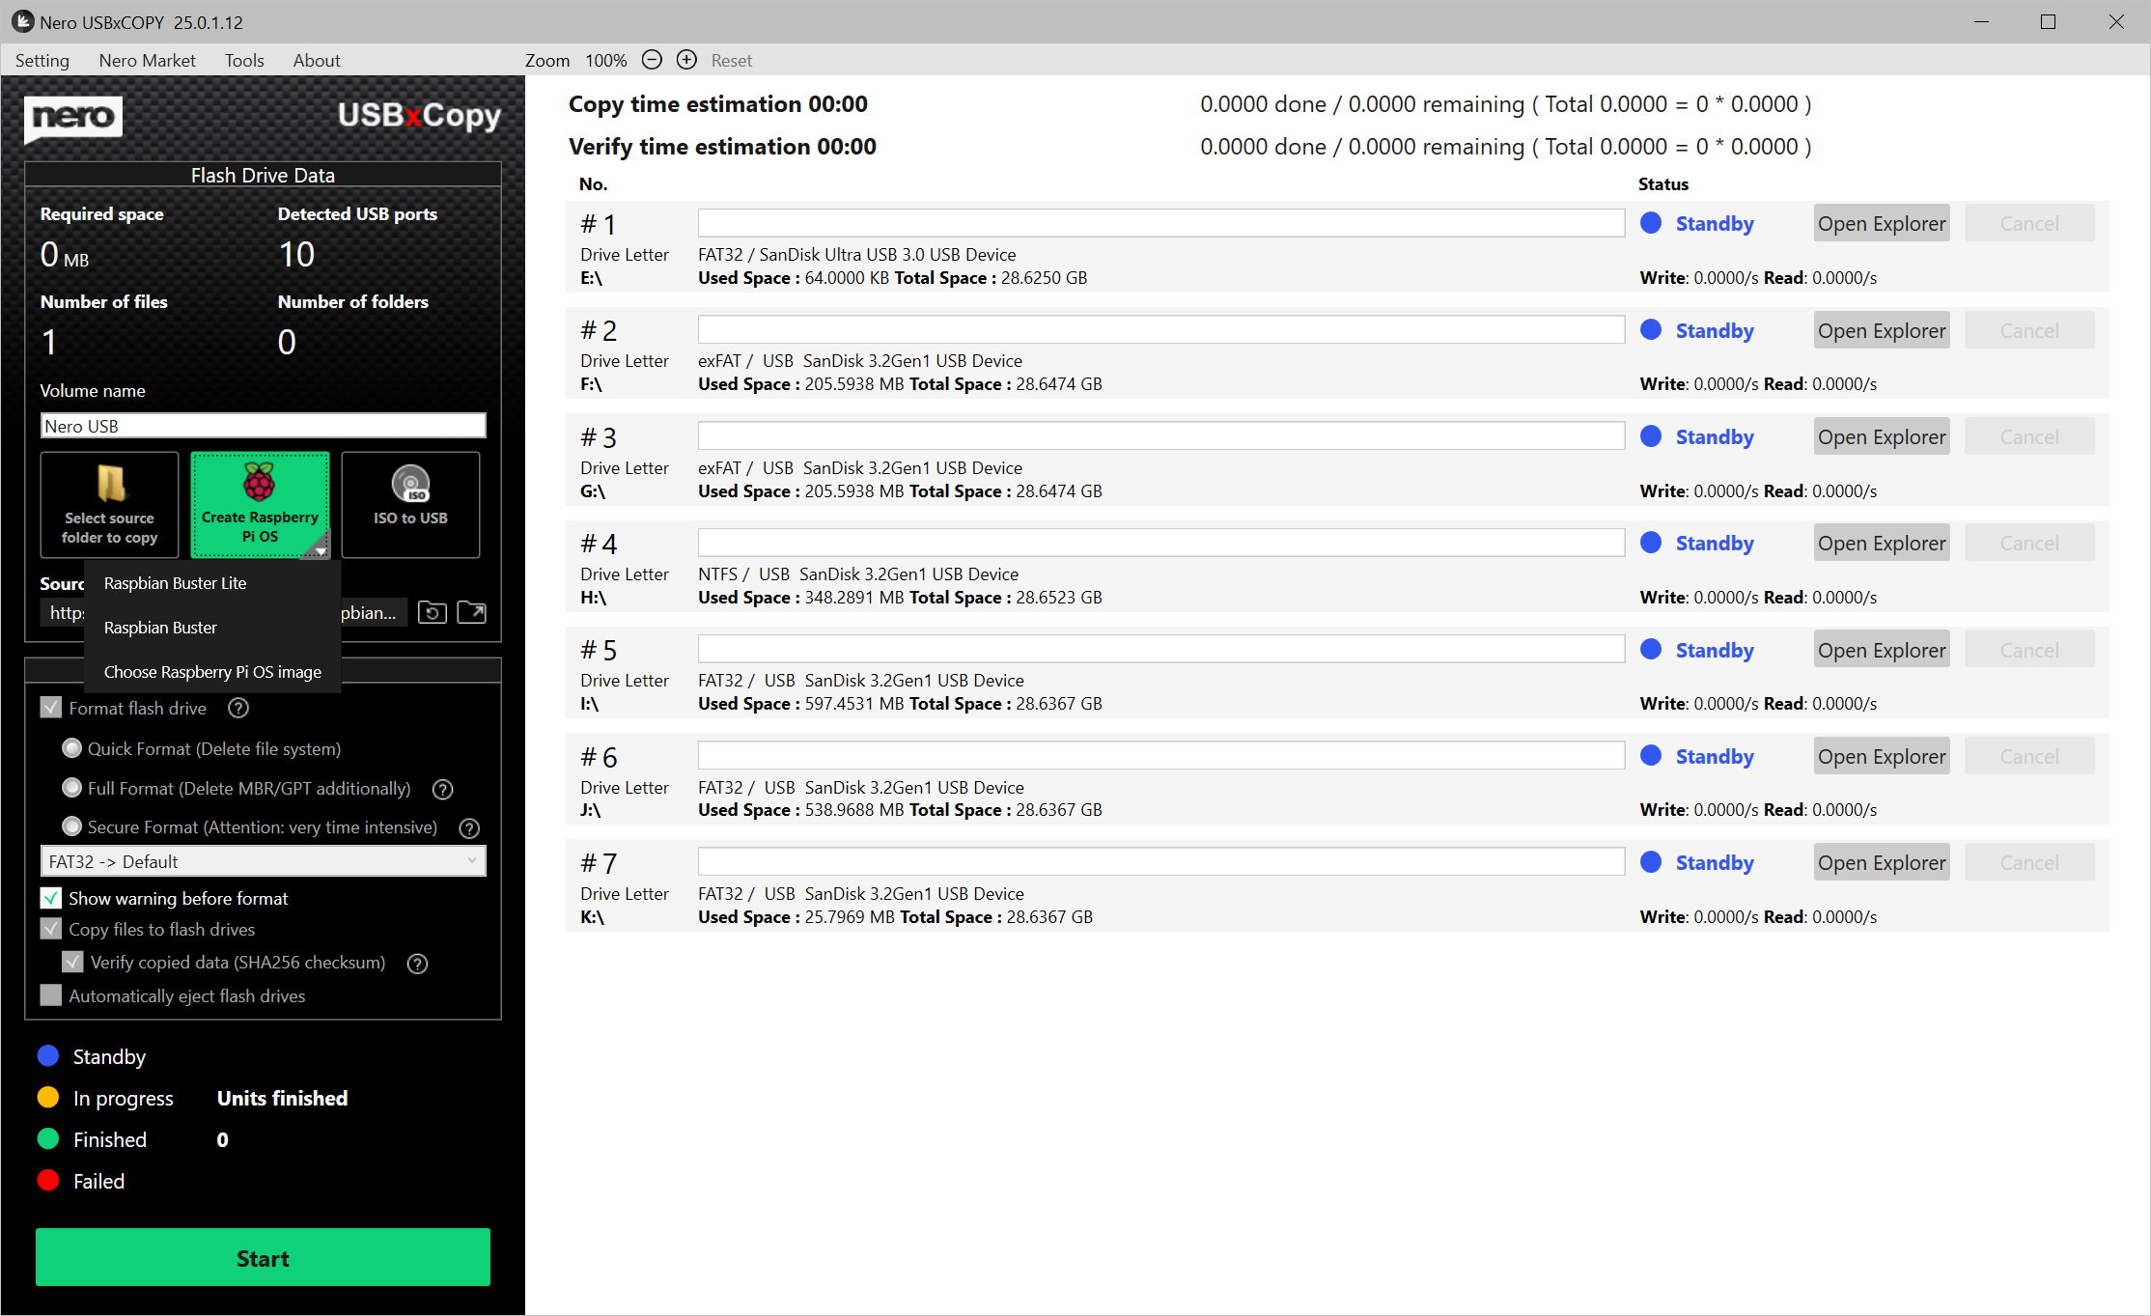2151x1316 pixels.
Task: Open the Setting menu
Action: [42, 60]
